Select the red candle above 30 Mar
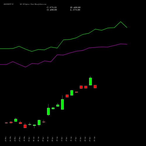146x146 pixels. tap(25, 126)
